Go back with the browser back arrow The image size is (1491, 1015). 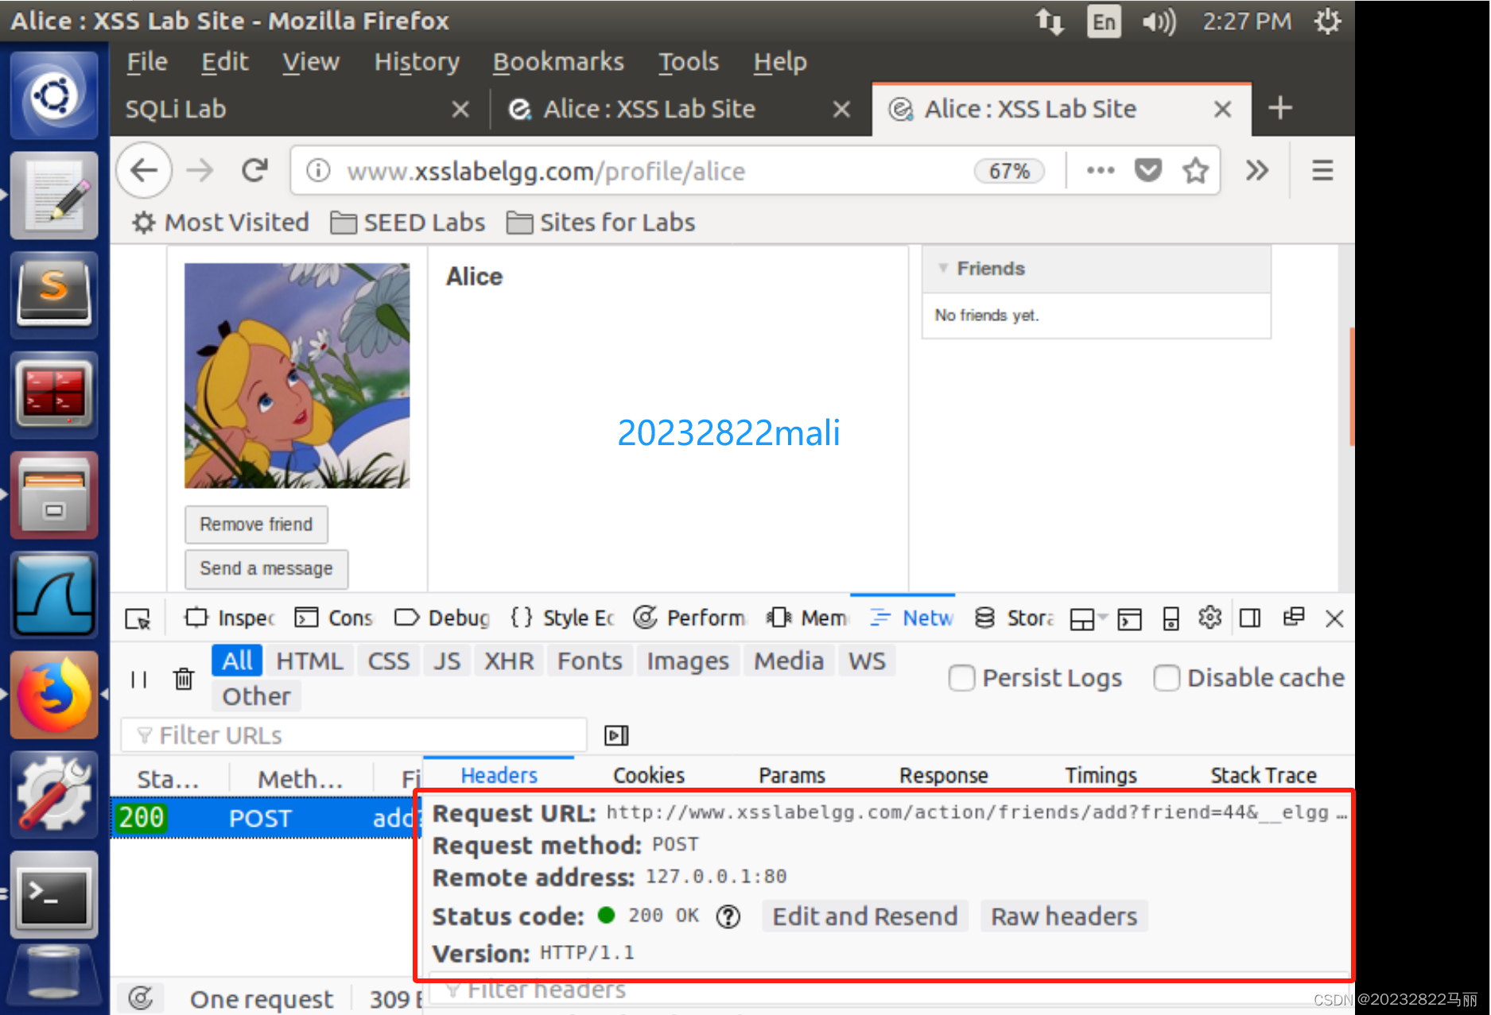144,170
